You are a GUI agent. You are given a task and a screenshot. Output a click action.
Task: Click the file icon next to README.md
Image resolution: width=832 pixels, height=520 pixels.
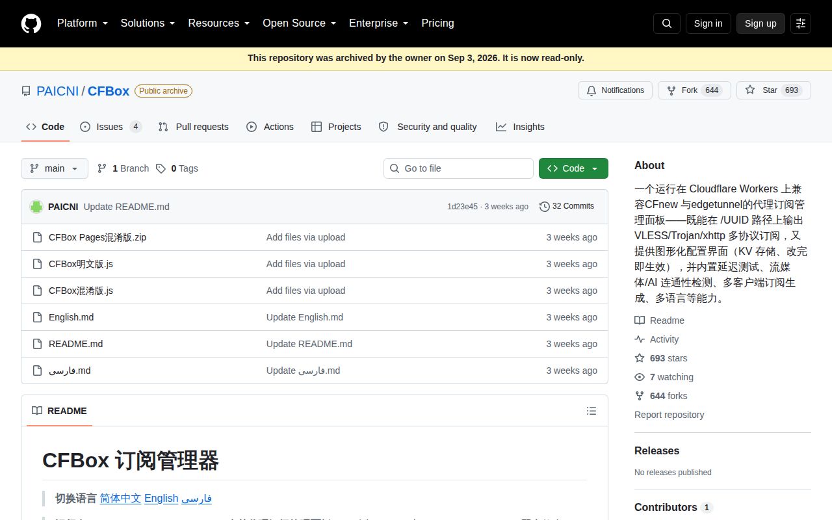tap(37, 344)
